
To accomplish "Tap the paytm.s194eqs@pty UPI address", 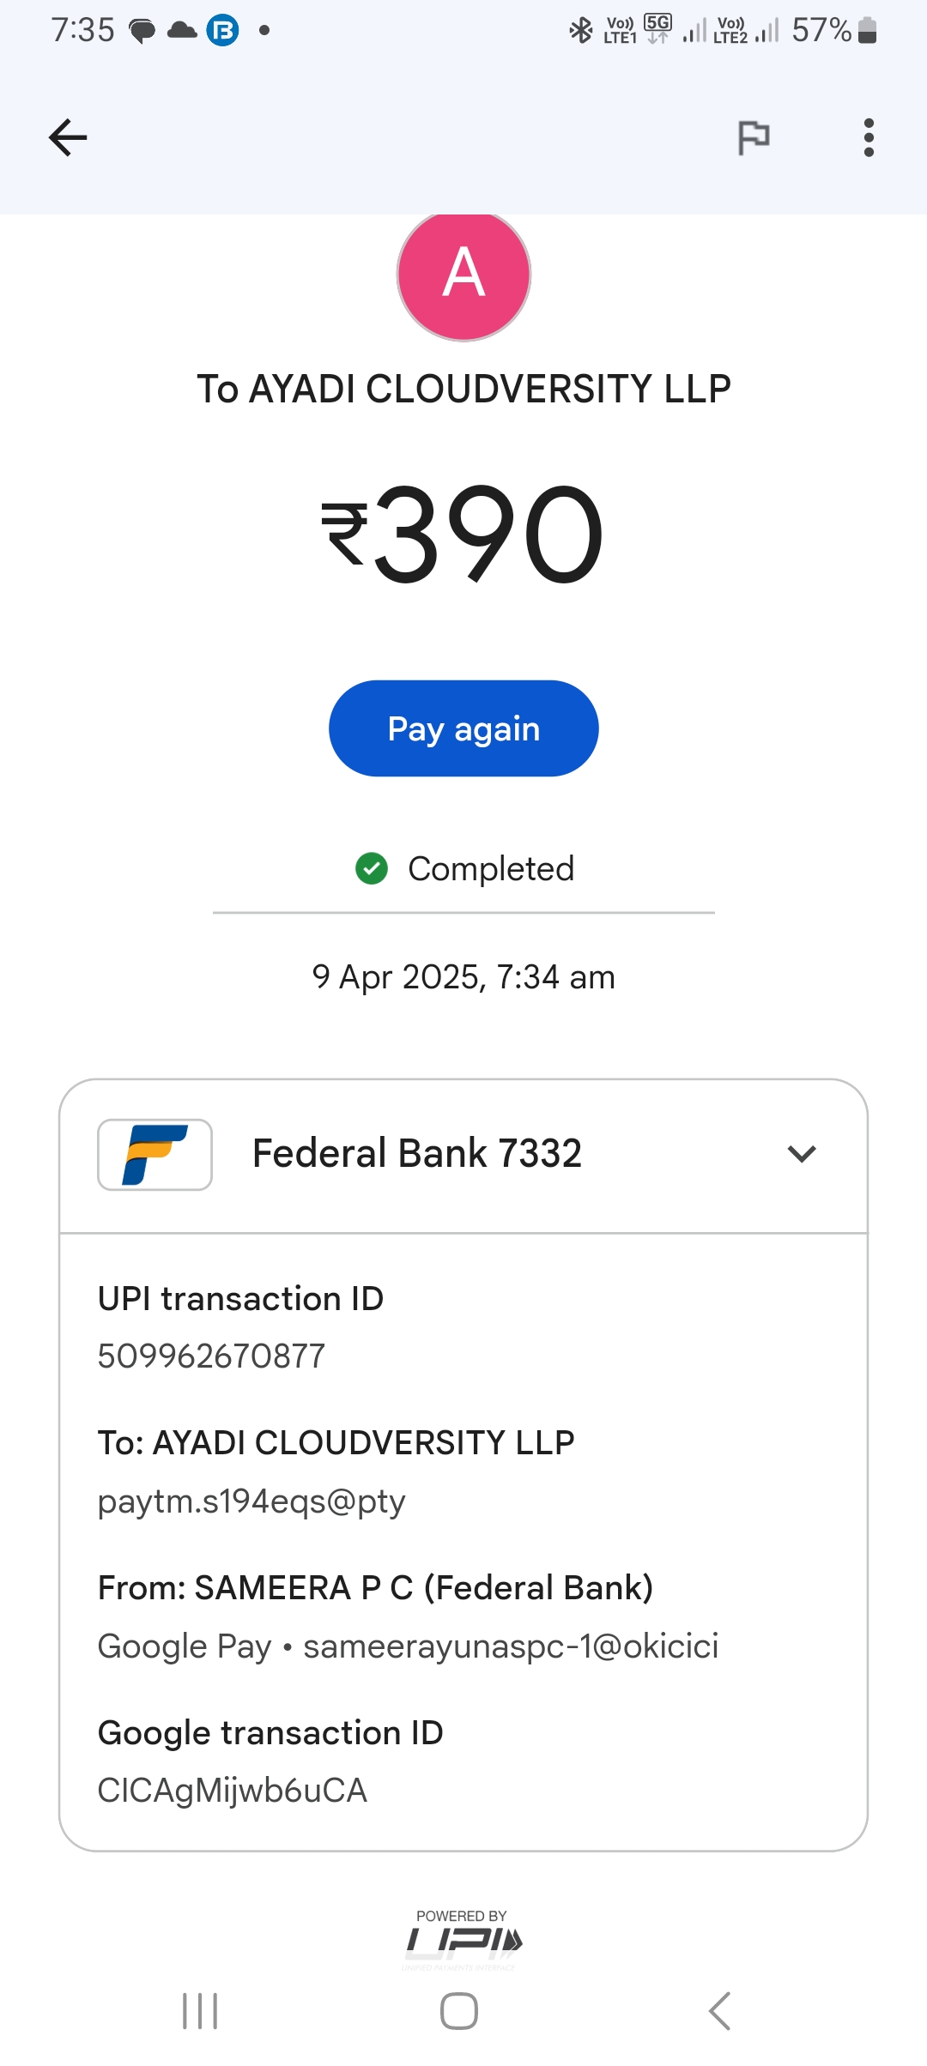I will [x=251, y=1501].
